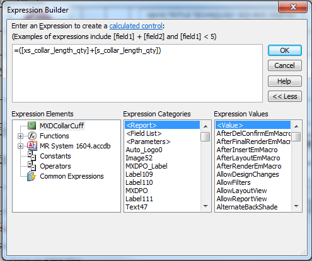
Task: Expand the Functions tree node
Action: click(20, 136)
